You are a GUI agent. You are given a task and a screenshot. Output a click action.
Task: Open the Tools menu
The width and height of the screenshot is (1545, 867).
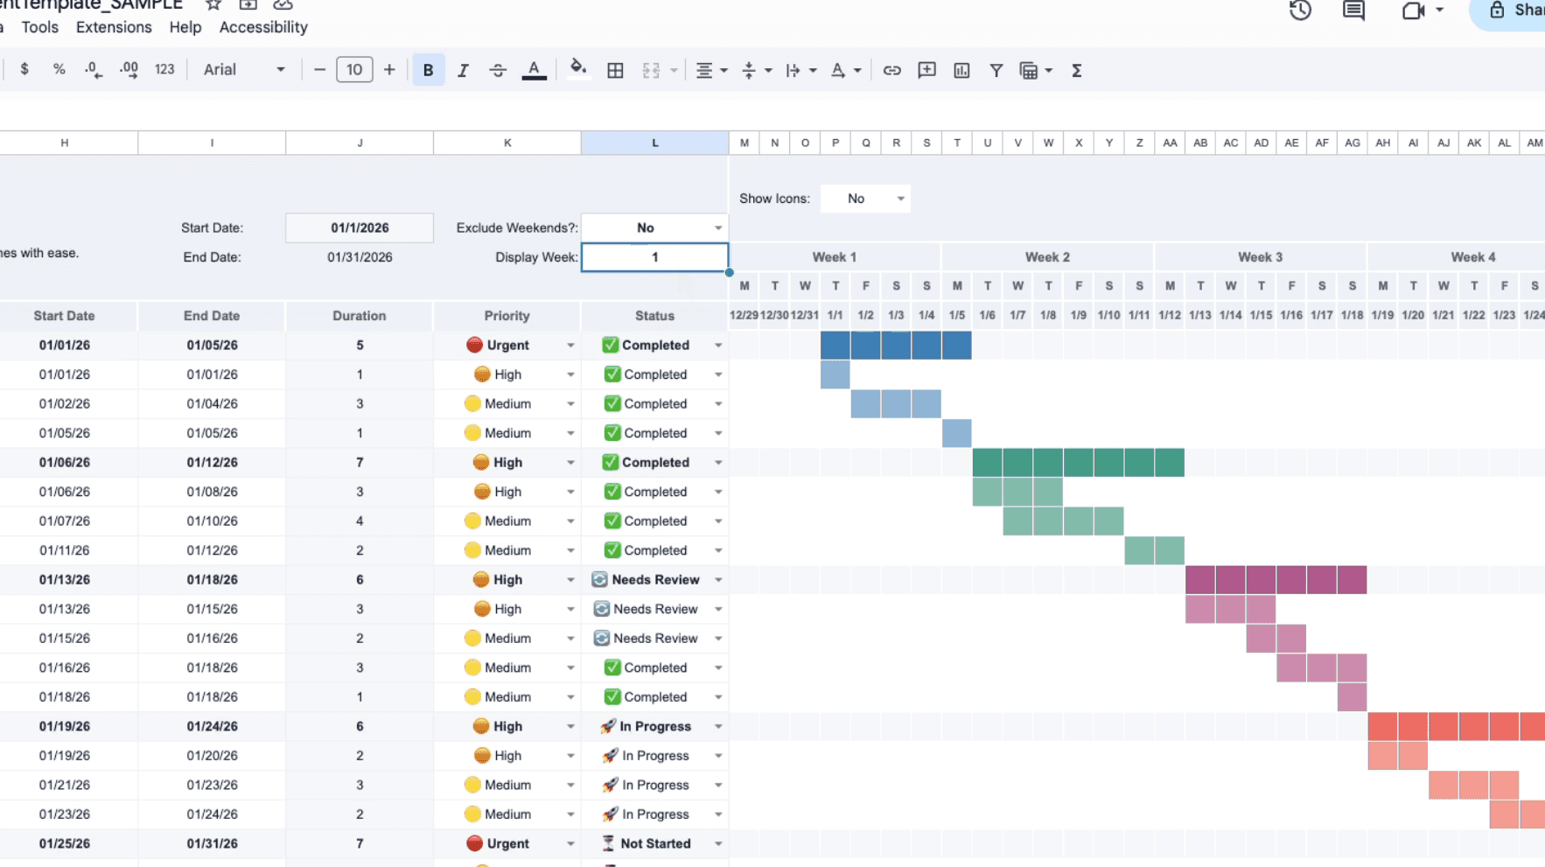coord(39,27)
